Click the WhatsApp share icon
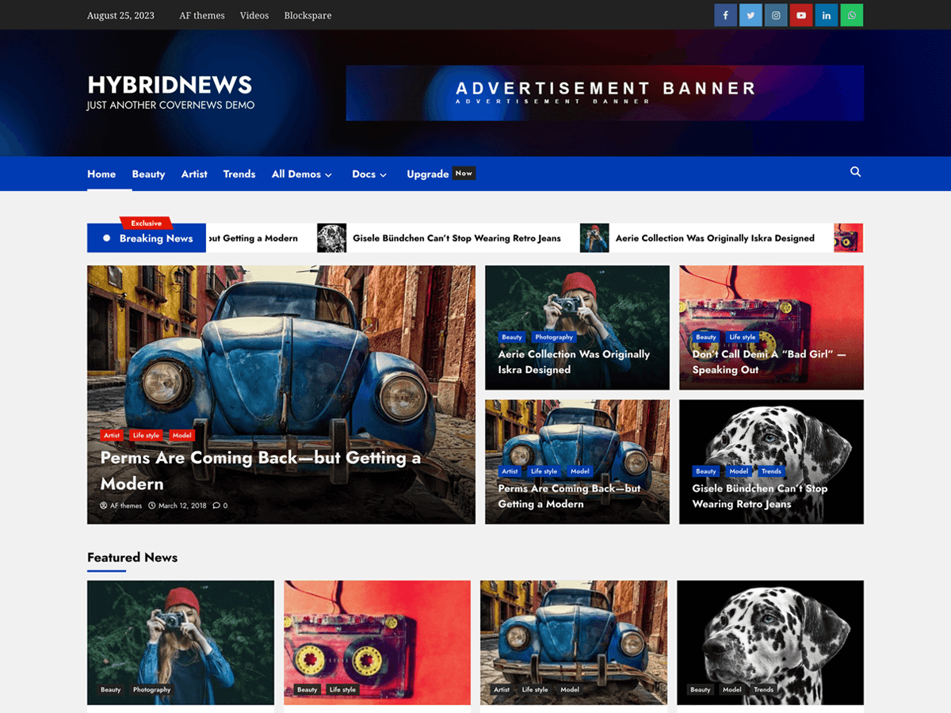Screen dimensions: 951x713 pos(852,14)
